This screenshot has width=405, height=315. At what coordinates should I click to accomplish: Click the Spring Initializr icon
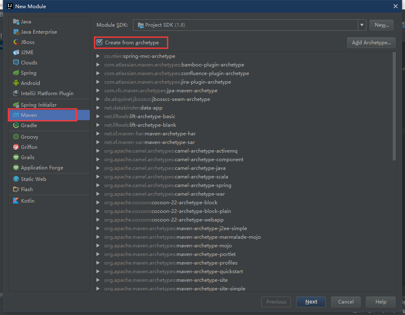[16, 105]
